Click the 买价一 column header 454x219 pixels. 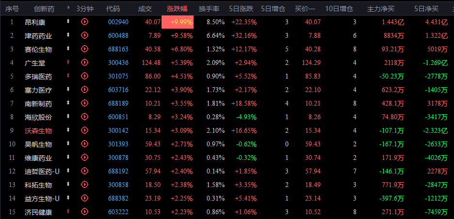click(x=305, y=9)
